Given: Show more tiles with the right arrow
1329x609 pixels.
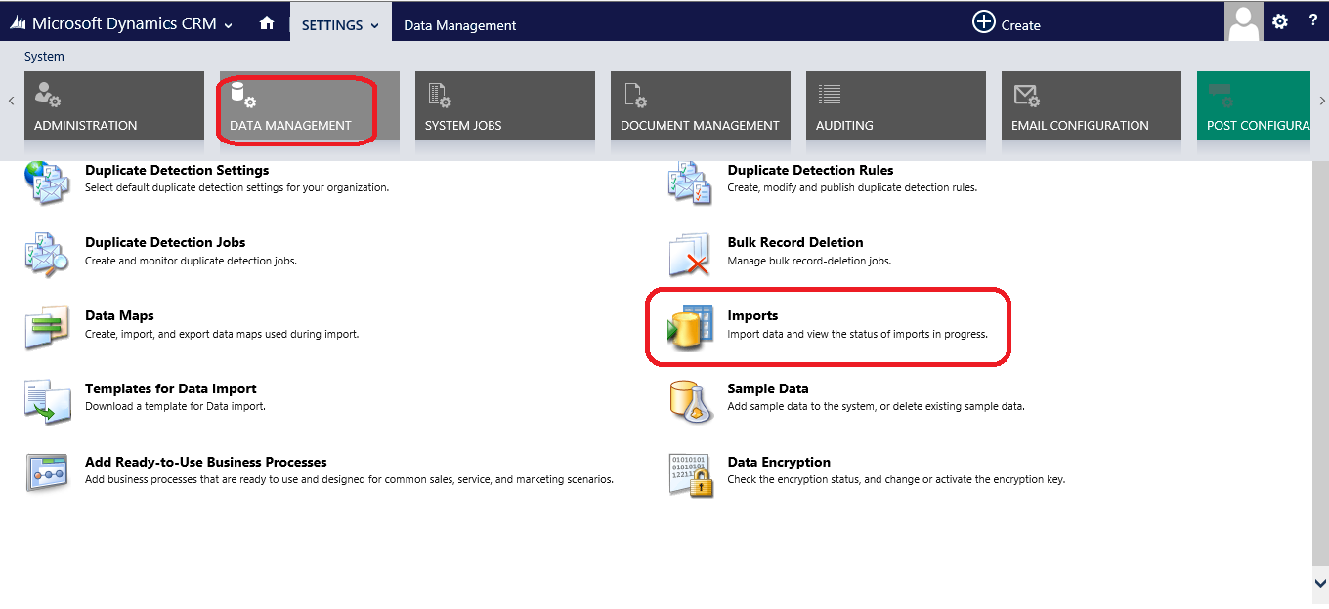Looking at the screenshot, I should pyautogui.click(x=1321, y=101).
